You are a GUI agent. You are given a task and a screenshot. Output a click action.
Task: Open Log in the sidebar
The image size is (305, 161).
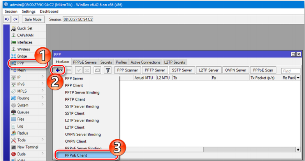28,126
